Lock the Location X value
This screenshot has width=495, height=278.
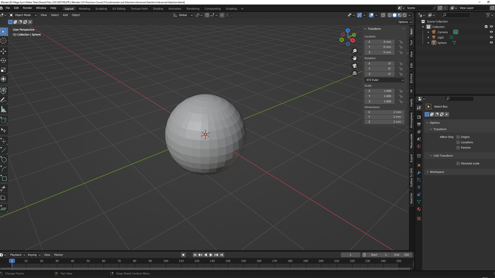click(x=400, y=42)
